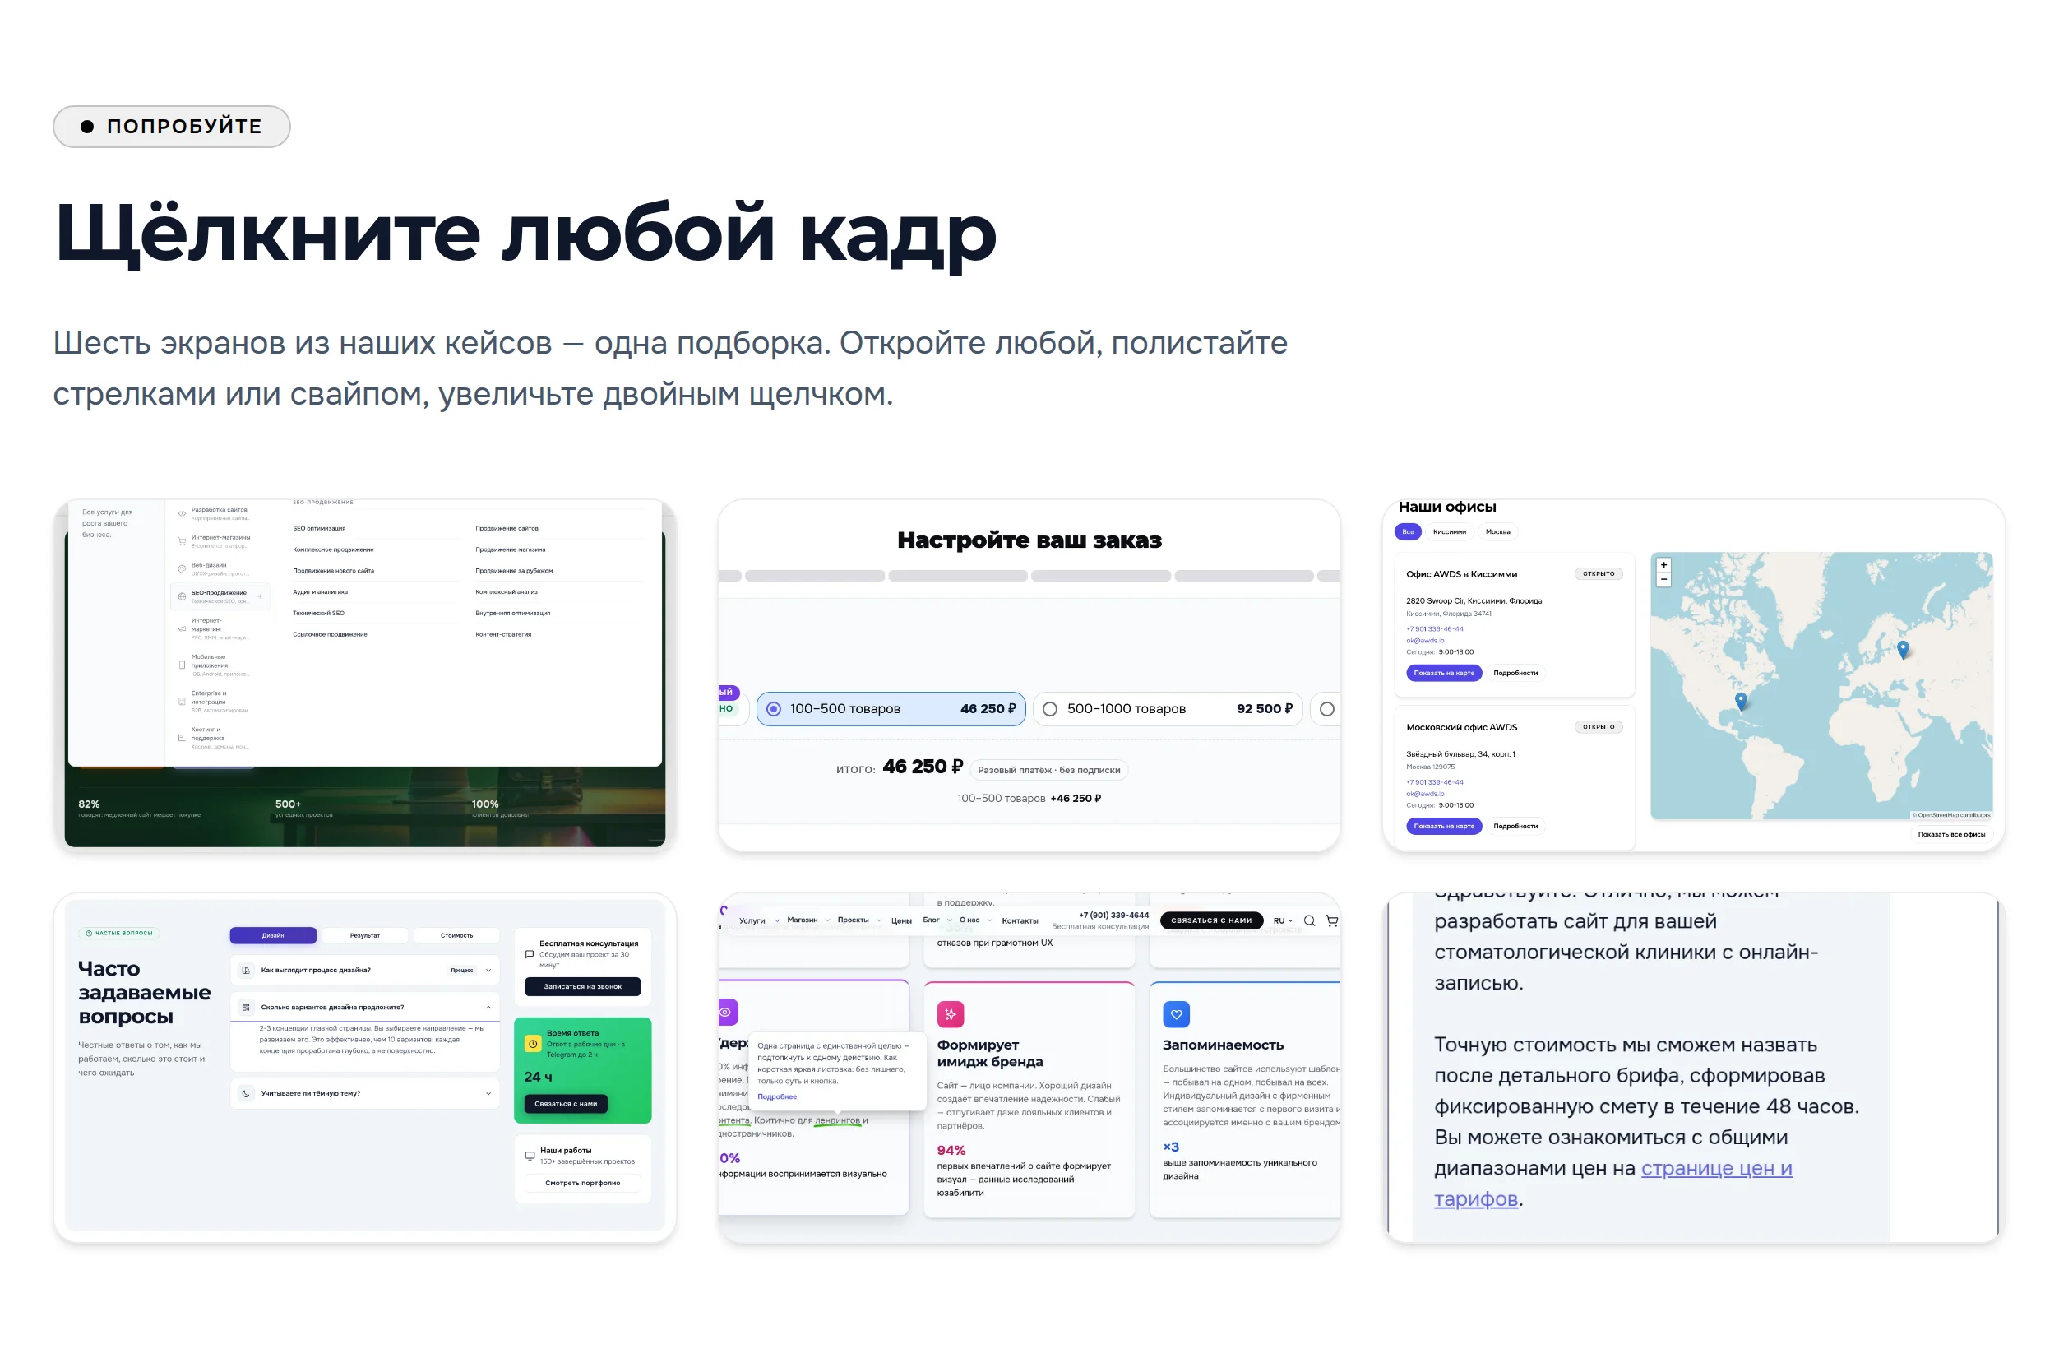Switch to the 'Стоимость' FAQ tab
2059x1349 pixels.
[456, 935]
